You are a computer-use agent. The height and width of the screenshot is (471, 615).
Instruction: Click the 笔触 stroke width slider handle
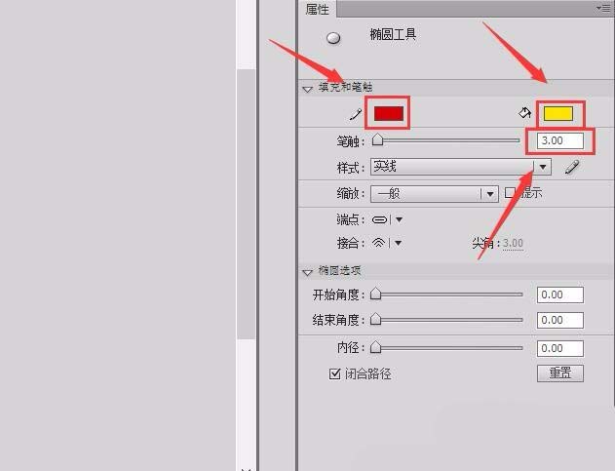coord(377,139)
